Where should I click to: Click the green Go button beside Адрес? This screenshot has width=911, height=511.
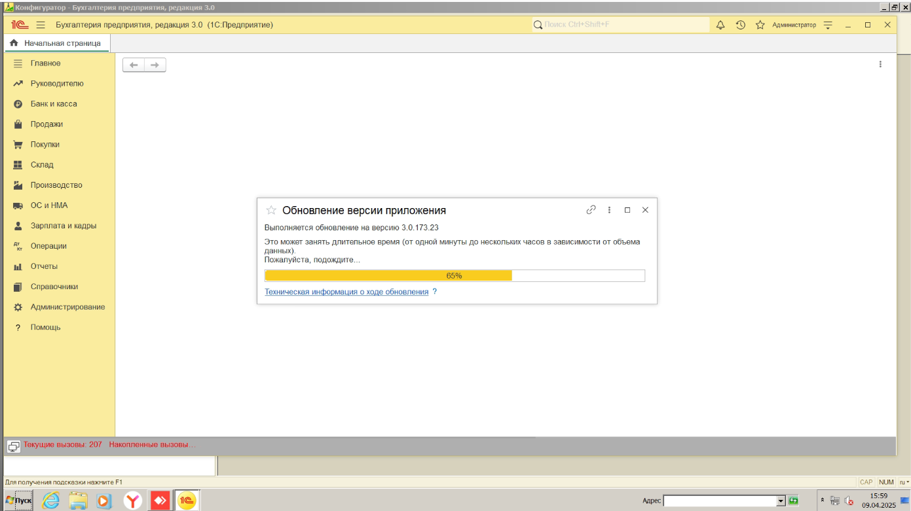point(793,501)
